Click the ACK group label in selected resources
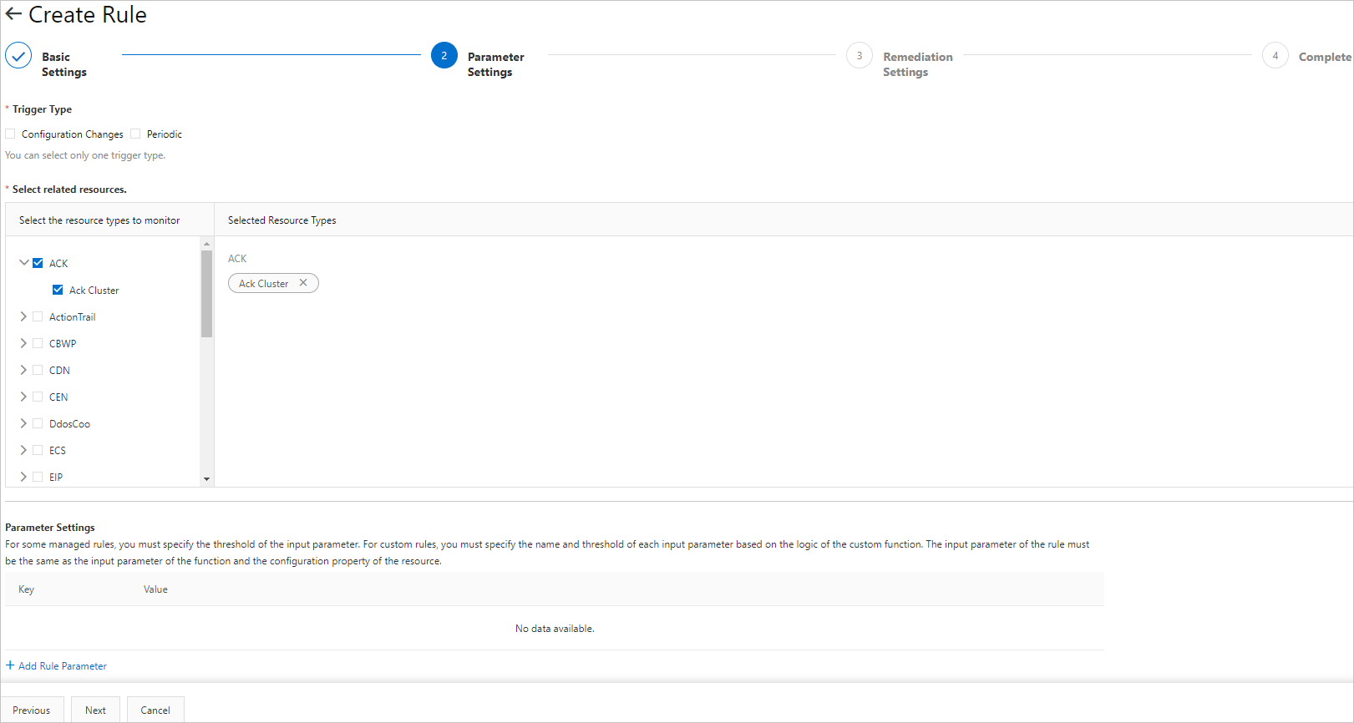 click(x=237, y=259)
